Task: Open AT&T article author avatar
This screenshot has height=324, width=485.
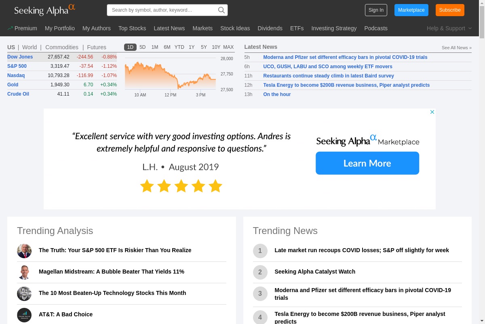Action: click(24, 315)
